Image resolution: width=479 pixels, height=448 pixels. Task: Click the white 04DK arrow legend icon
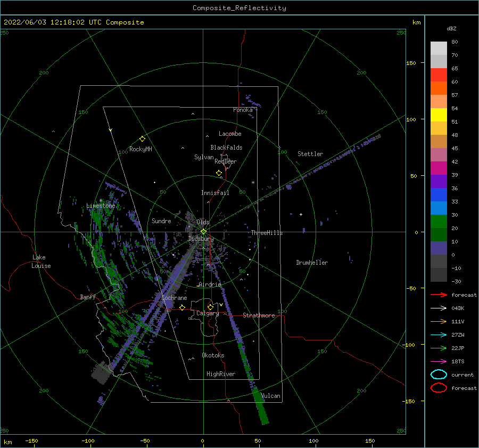(439, 308)
